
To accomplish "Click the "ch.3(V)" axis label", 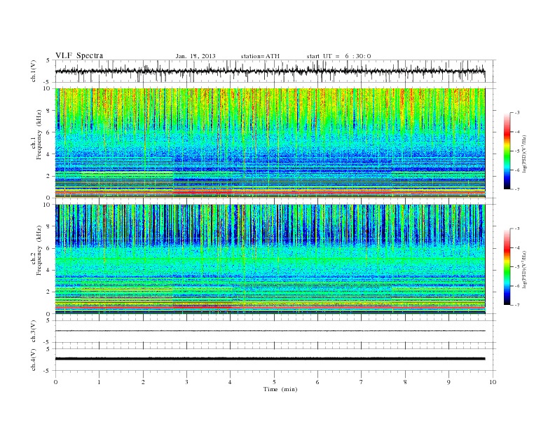I will [34, 332].
